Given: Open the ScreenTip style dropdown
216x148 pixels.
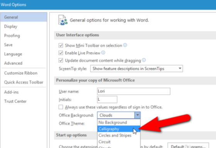Looking at the screenshot, I should tap(136, 69).
